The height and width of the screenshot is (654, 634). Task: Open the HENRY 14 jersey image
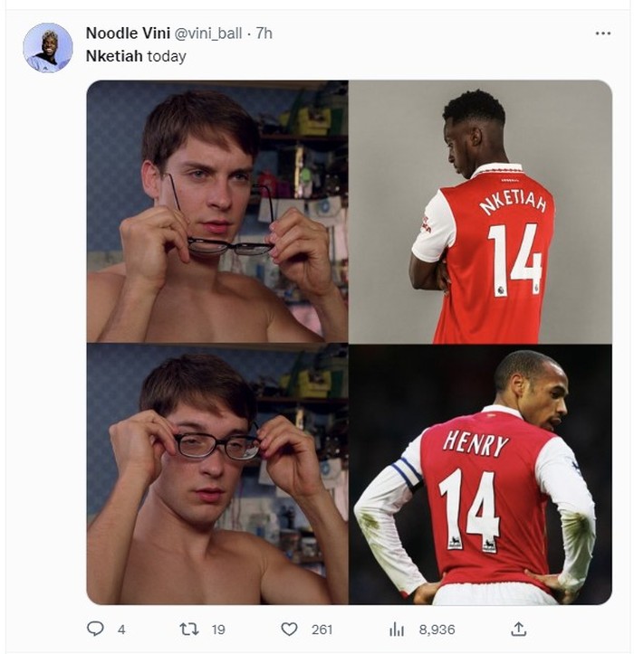[x=480, y=474]
